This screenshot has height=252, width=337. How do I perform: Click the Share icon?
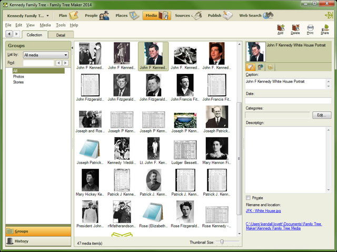pyautogui.click(x=325, y=30)
